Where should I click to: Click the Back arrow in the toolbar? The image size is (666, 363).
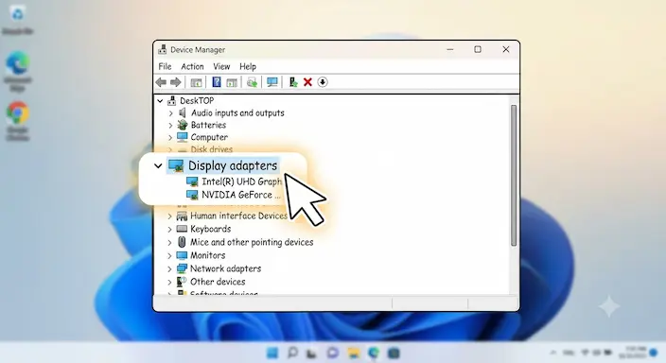point(161,82)
